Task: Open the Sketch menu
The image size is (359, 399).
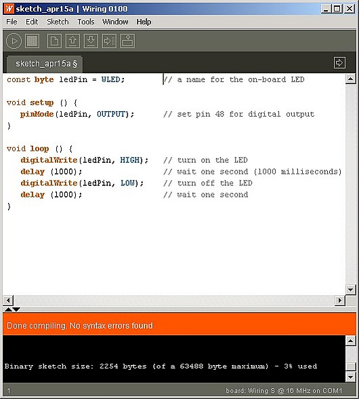Action: tap(58, 22)
